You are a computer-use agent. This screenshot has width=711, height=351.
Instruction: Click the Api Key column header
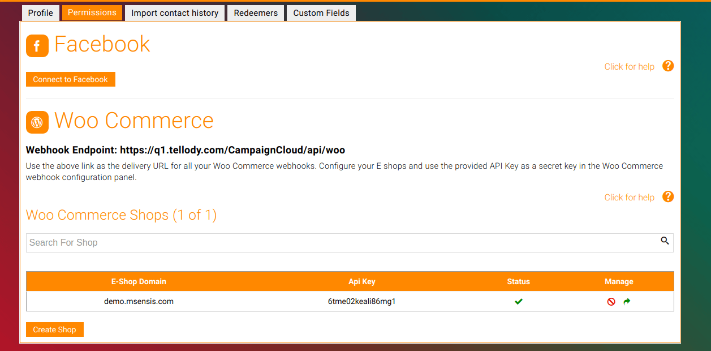362,281
